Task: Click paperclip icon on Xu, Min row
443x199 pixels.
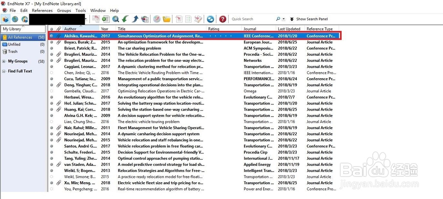Action: point(58,183)
